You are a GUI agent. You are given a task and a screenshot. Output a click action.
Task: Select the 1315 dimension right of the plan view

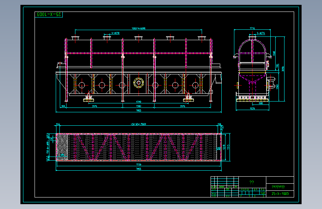[228, 147]
